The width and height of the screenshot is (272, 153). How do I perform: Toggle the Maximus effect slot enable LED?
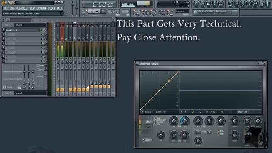pyautogui.click(x=42, y=30)
